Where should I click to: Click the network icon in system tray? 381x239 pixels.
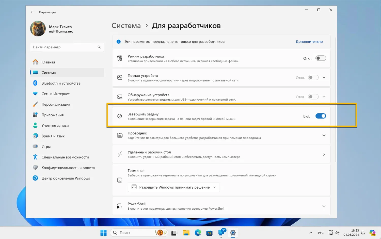[331, 233]
